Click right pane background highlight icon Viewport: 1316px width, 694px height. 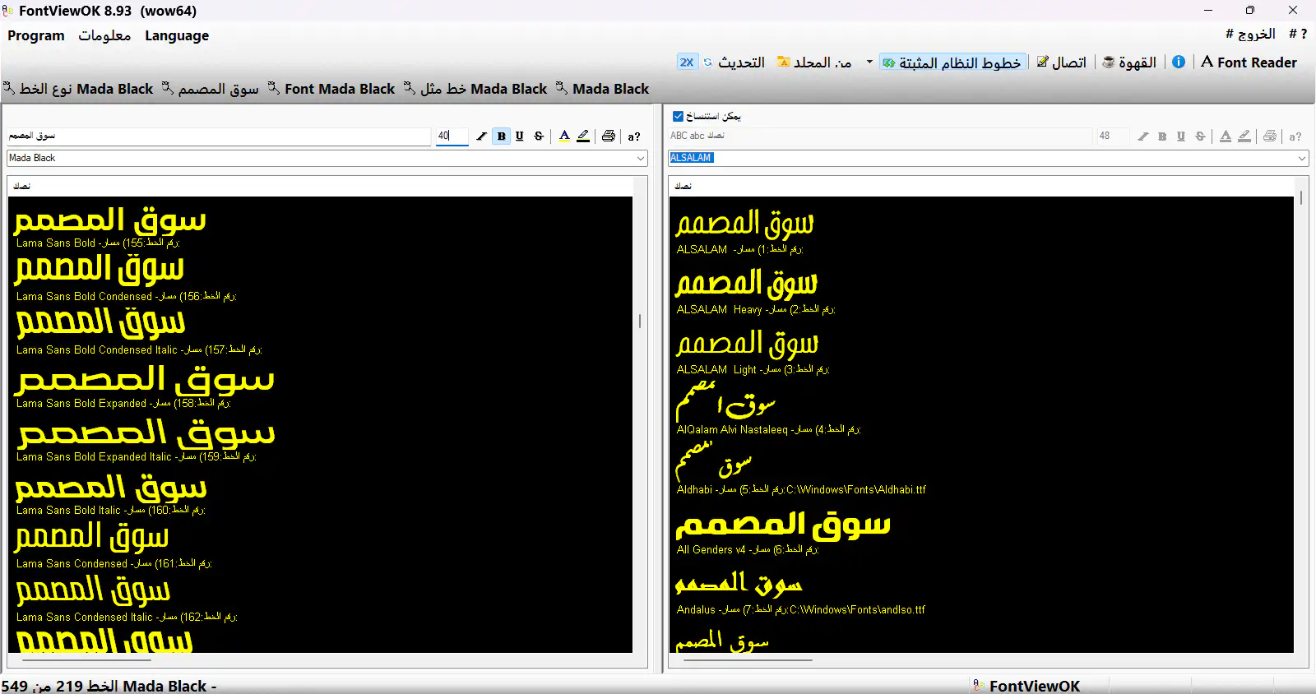click(x=1244, y=136)
